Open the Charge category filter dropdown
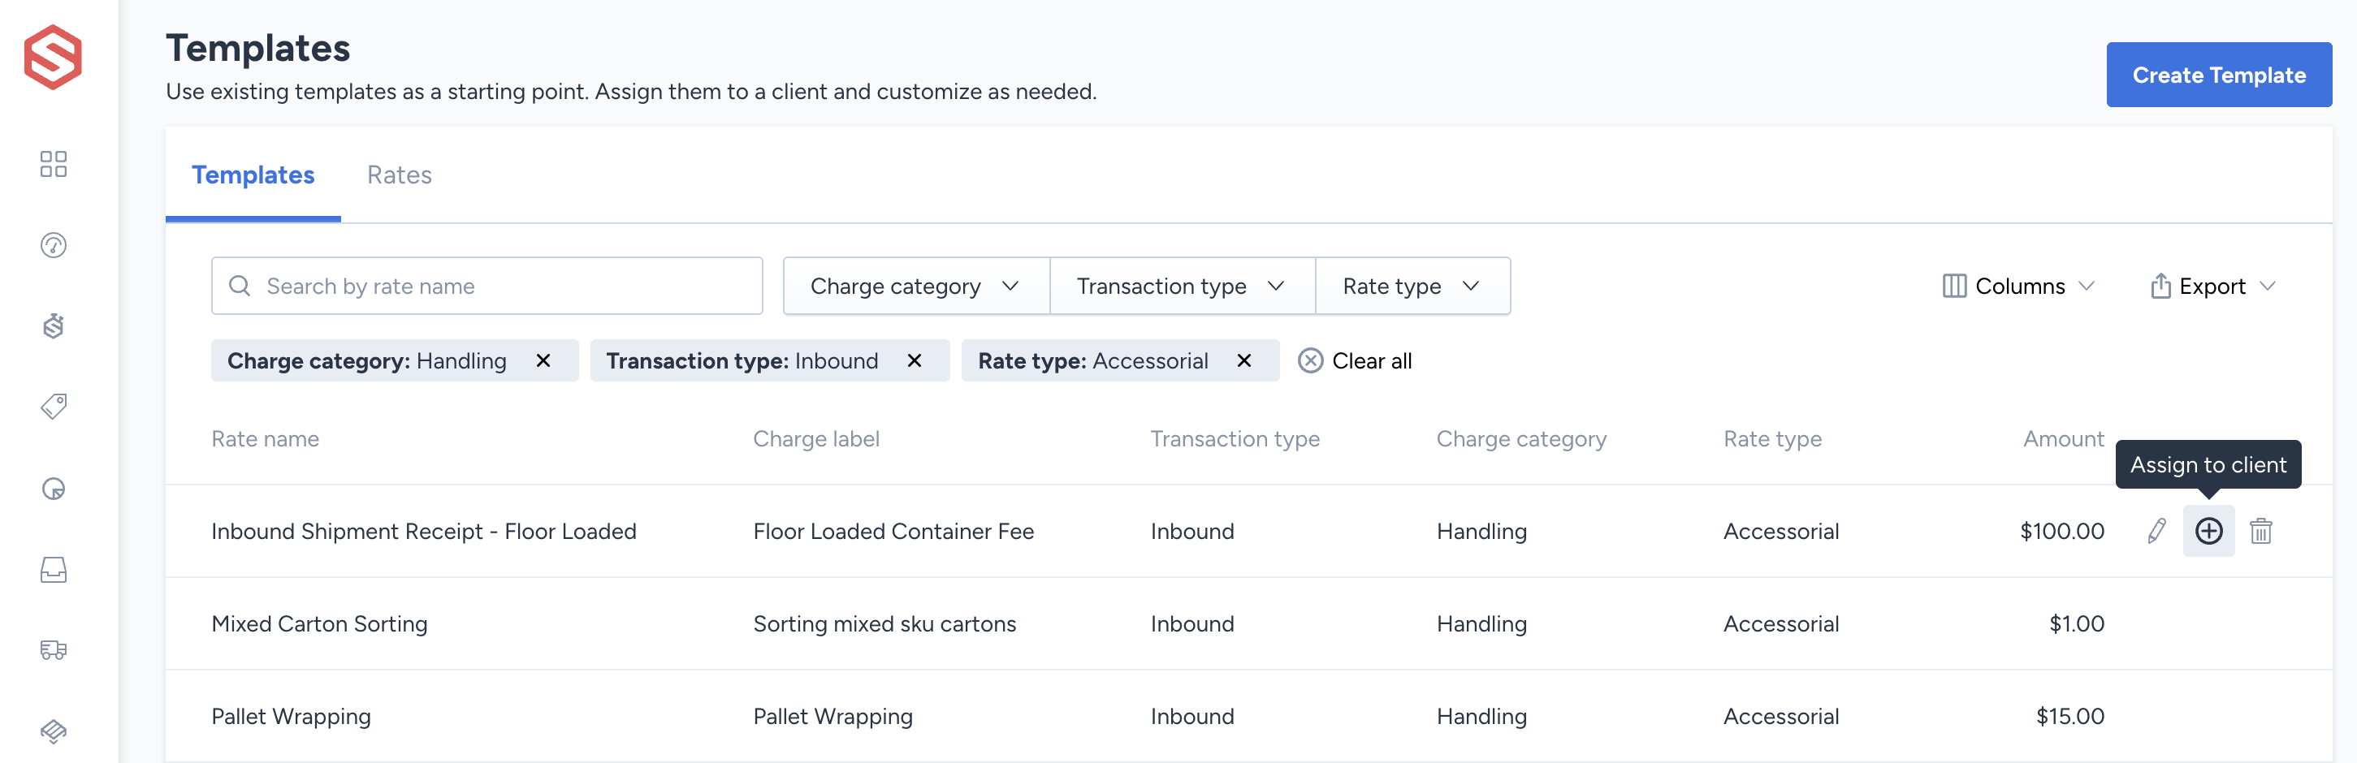 916,287
